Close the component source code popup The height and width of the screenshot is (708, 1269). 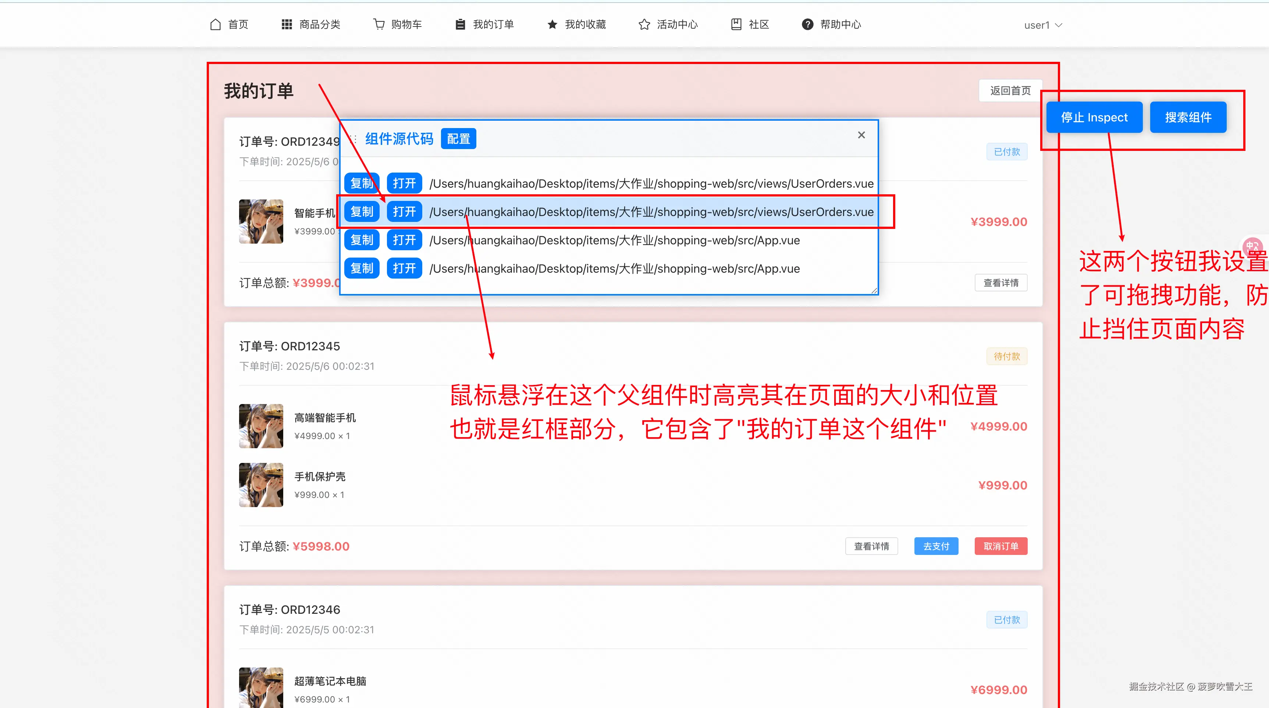[x=861, y=135]
